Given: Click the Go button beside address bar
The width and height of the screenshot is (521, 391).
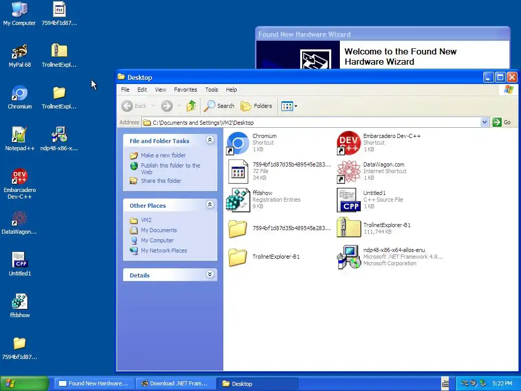Looking at the screenshot, I should (x=502, y=122).
